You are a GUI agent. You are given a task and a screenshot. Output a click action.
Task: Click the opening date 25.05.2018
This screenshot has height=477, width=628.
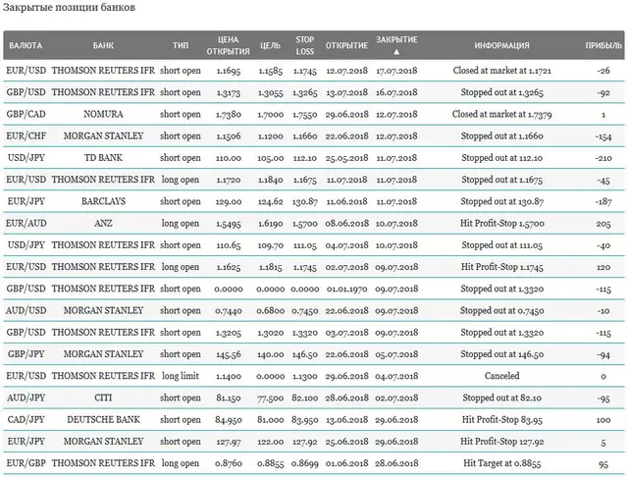pos(346,158)
